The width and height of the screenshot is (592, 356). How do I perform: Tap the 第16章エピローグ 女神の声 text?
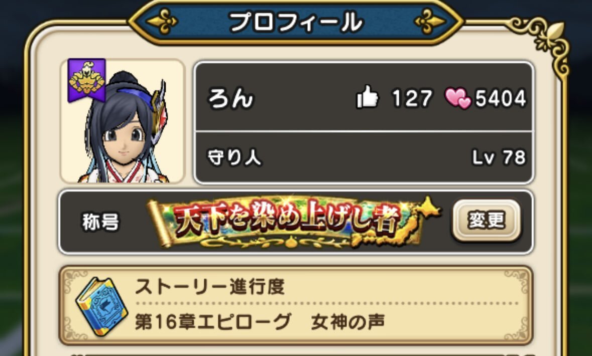(260, 322)
